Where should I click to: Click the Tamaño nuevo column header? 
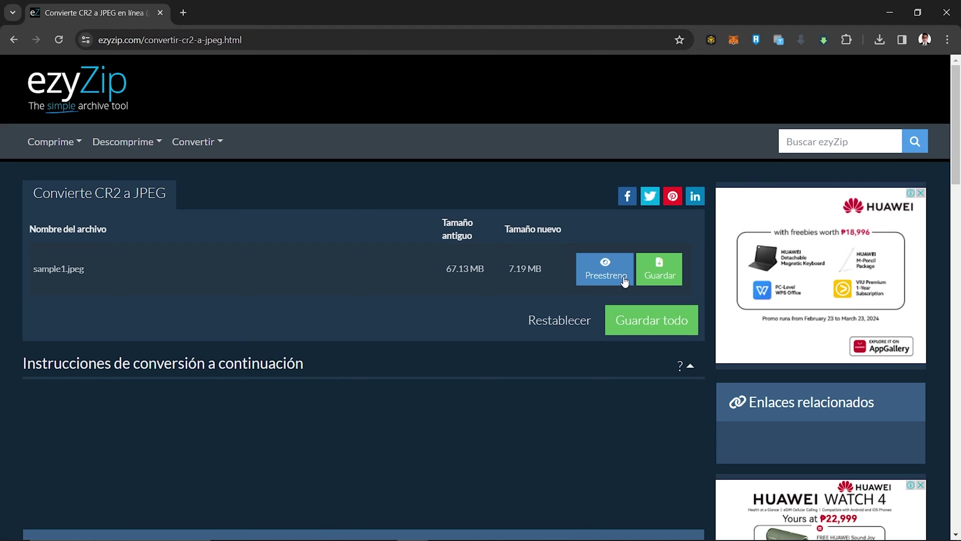tap(533, 229)
